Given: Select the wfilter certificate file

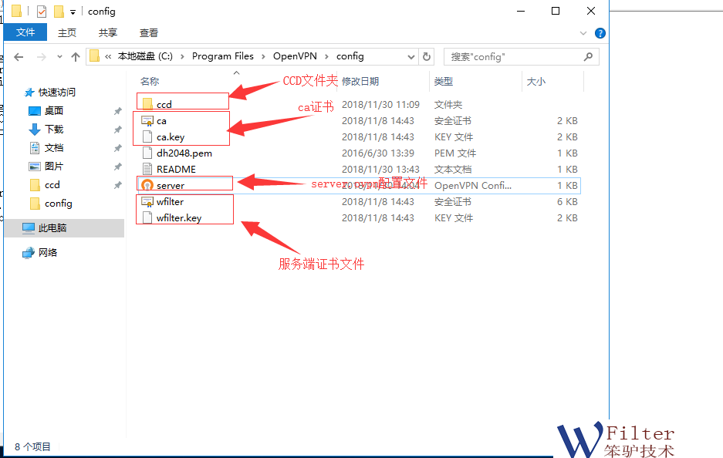Looking at the screenshot, I should (170, 202).
